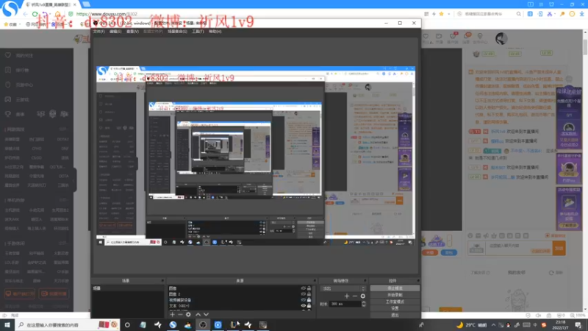
Task: Pop out the scenes dock panel icon
Action: (162, 281)
